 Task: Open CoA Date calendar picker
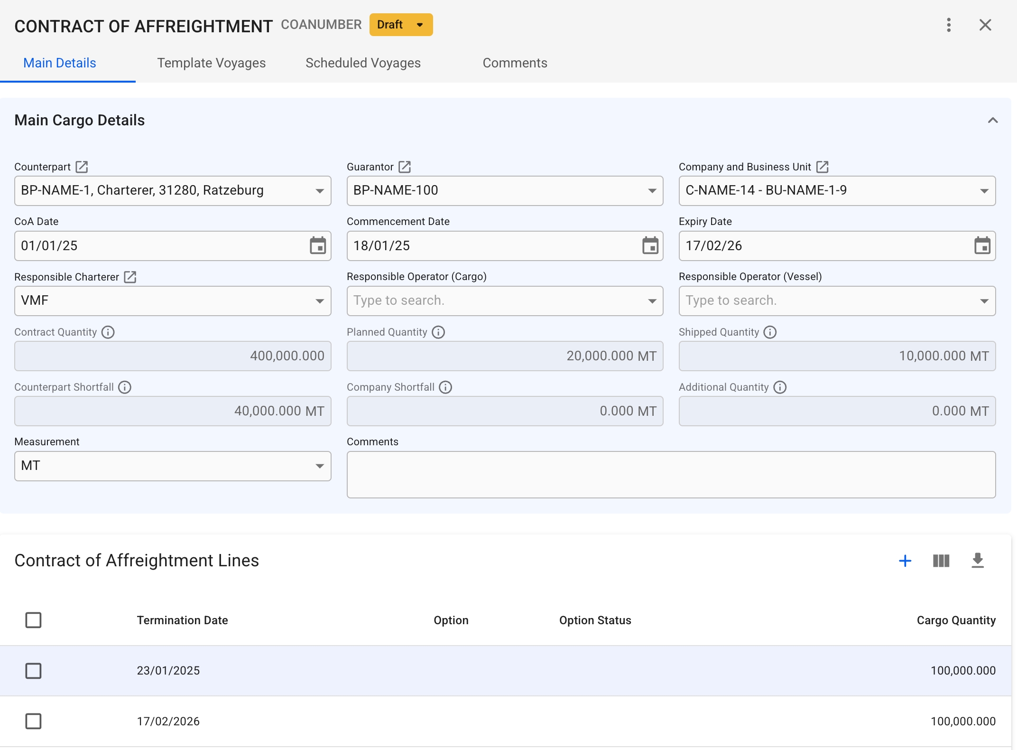[317, 246]
